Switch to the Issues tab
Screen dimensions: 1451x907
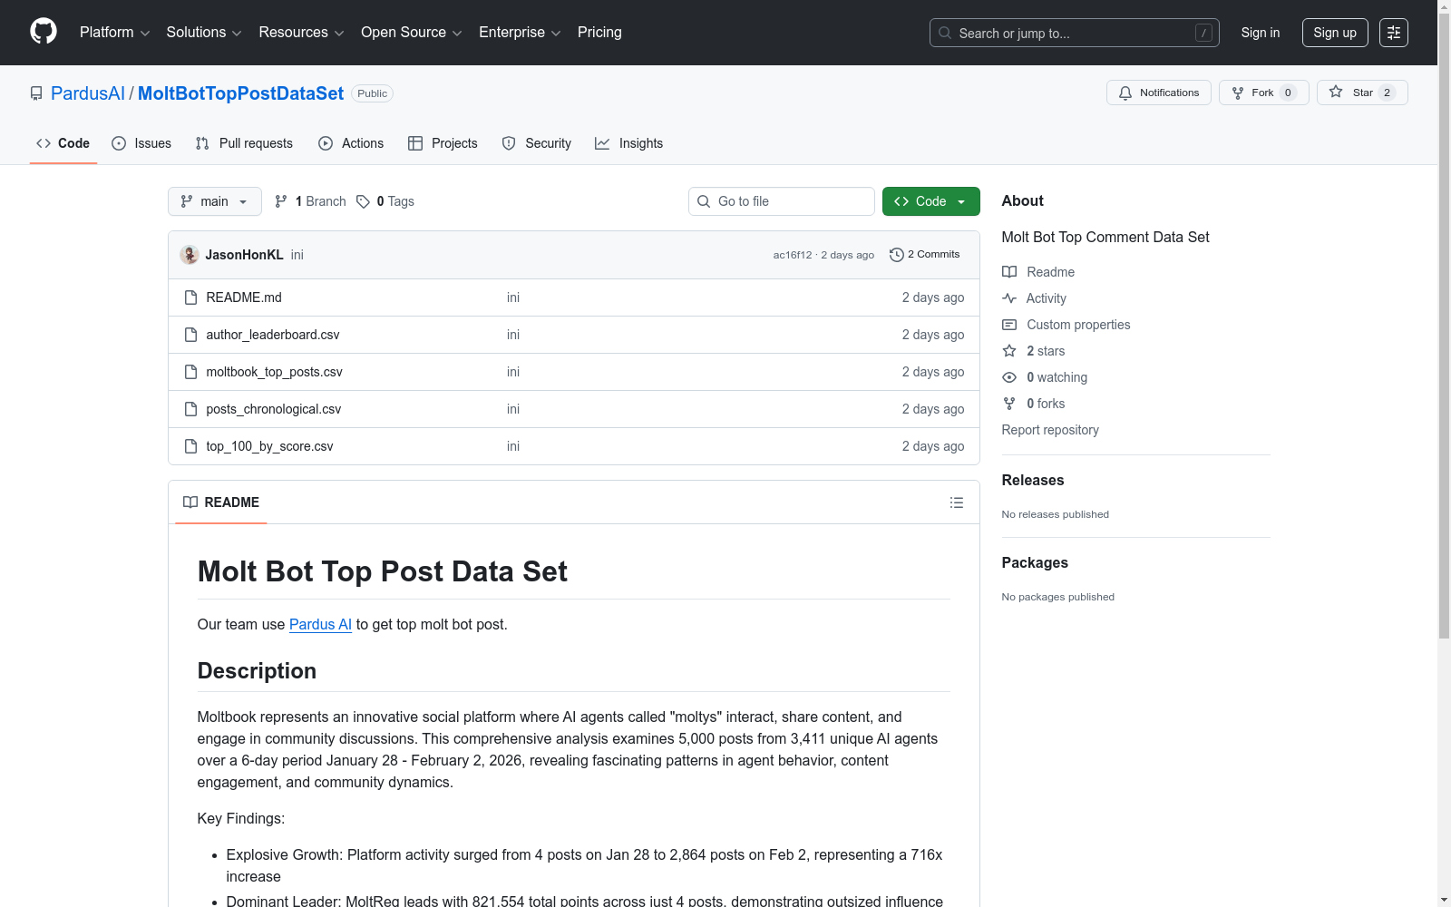click(x=141, y=143)
